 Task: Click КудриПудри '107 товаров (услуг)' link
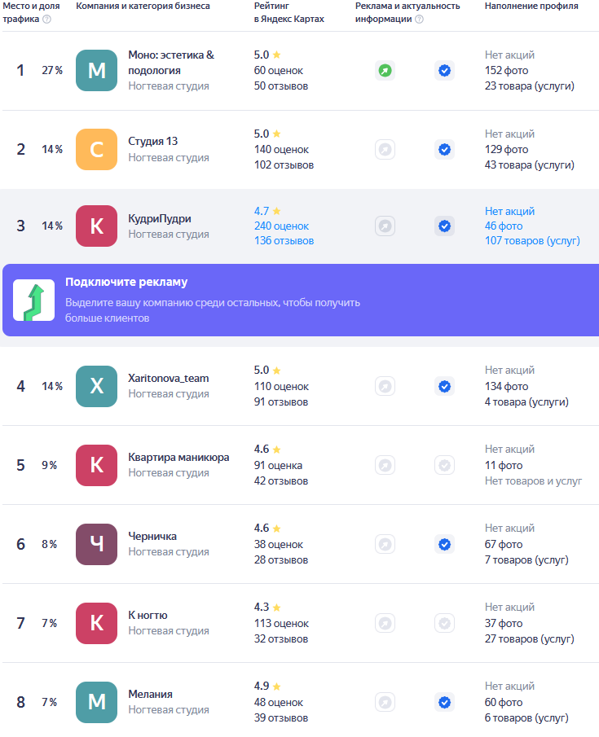pos(532,241)
